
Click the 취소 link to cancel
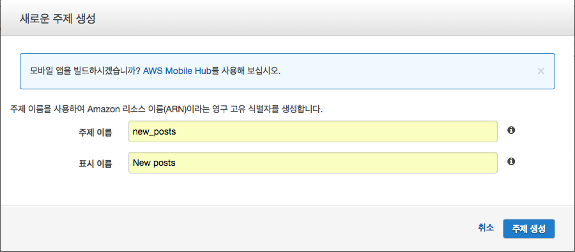pos(486,228)
